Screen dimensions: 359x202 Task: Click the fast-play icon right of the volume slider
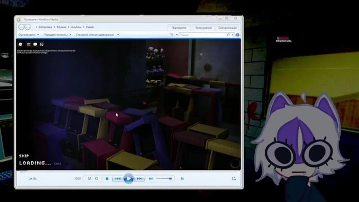click(x=182, y=178)
